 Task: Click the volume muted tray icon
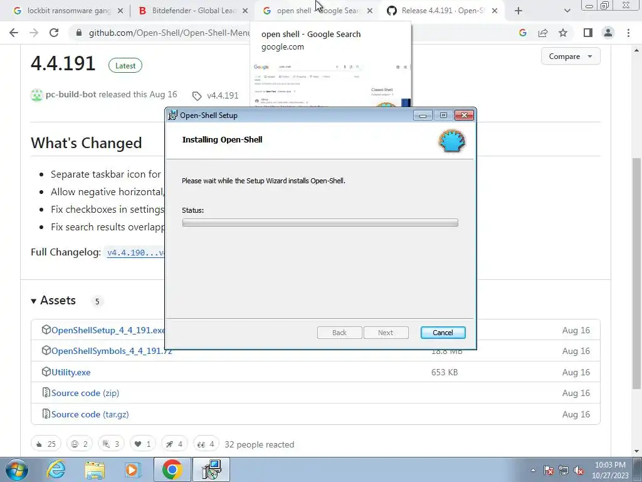(579, 471)
